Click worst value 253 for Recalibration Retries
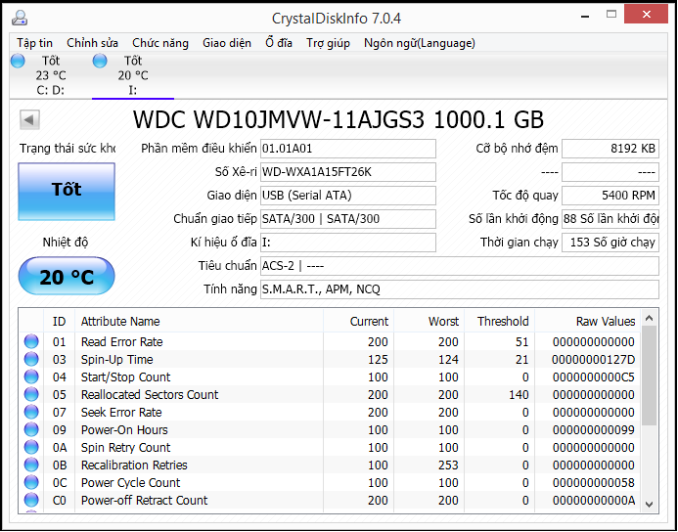Image resolution: width=678 pixels, height=532 pixels. tap(448, 465)
